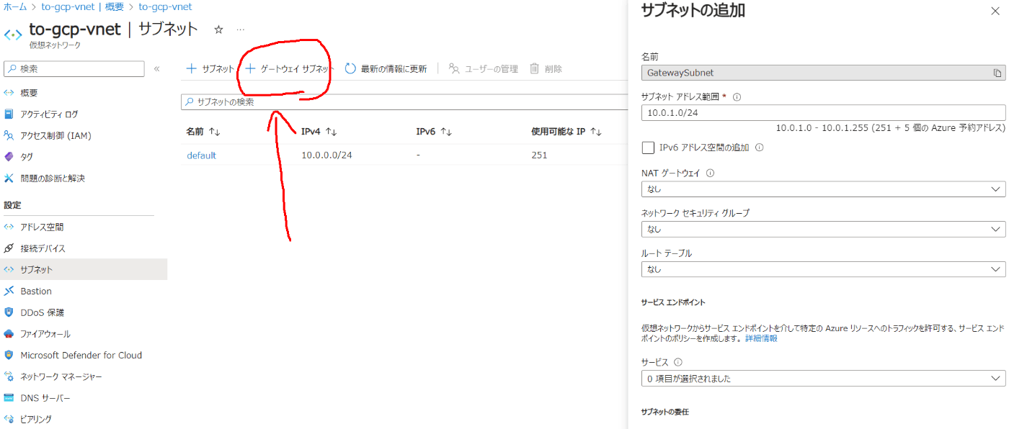Open Bastion in sidebar menu
1009x429 pixels.
pos(36,291)
